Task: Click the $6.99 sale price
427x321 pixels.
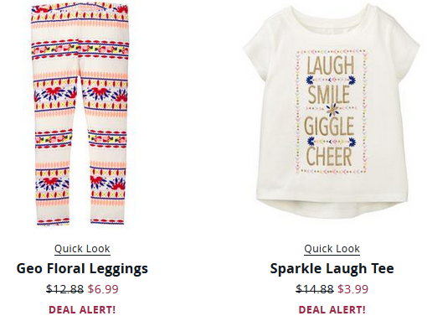Action: click(x=103, y=289)
